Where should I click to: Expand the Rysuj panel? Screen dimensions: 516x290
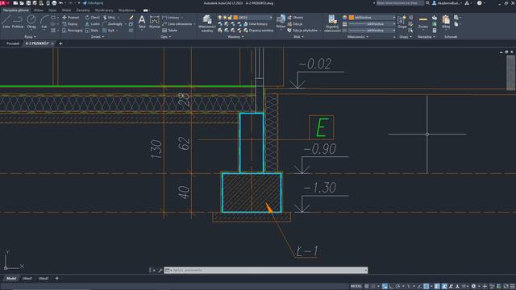pyautogui.click(x=31, y=37)
